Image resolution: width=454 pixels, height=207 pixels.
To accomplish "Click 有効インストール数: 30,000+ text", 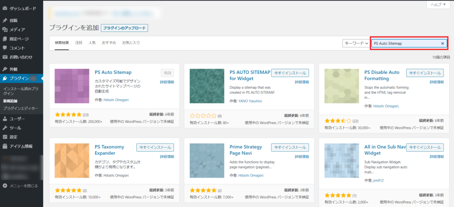I will pos(347,127).
